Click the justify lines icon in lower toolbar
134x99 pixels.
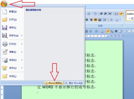[116, 31]
